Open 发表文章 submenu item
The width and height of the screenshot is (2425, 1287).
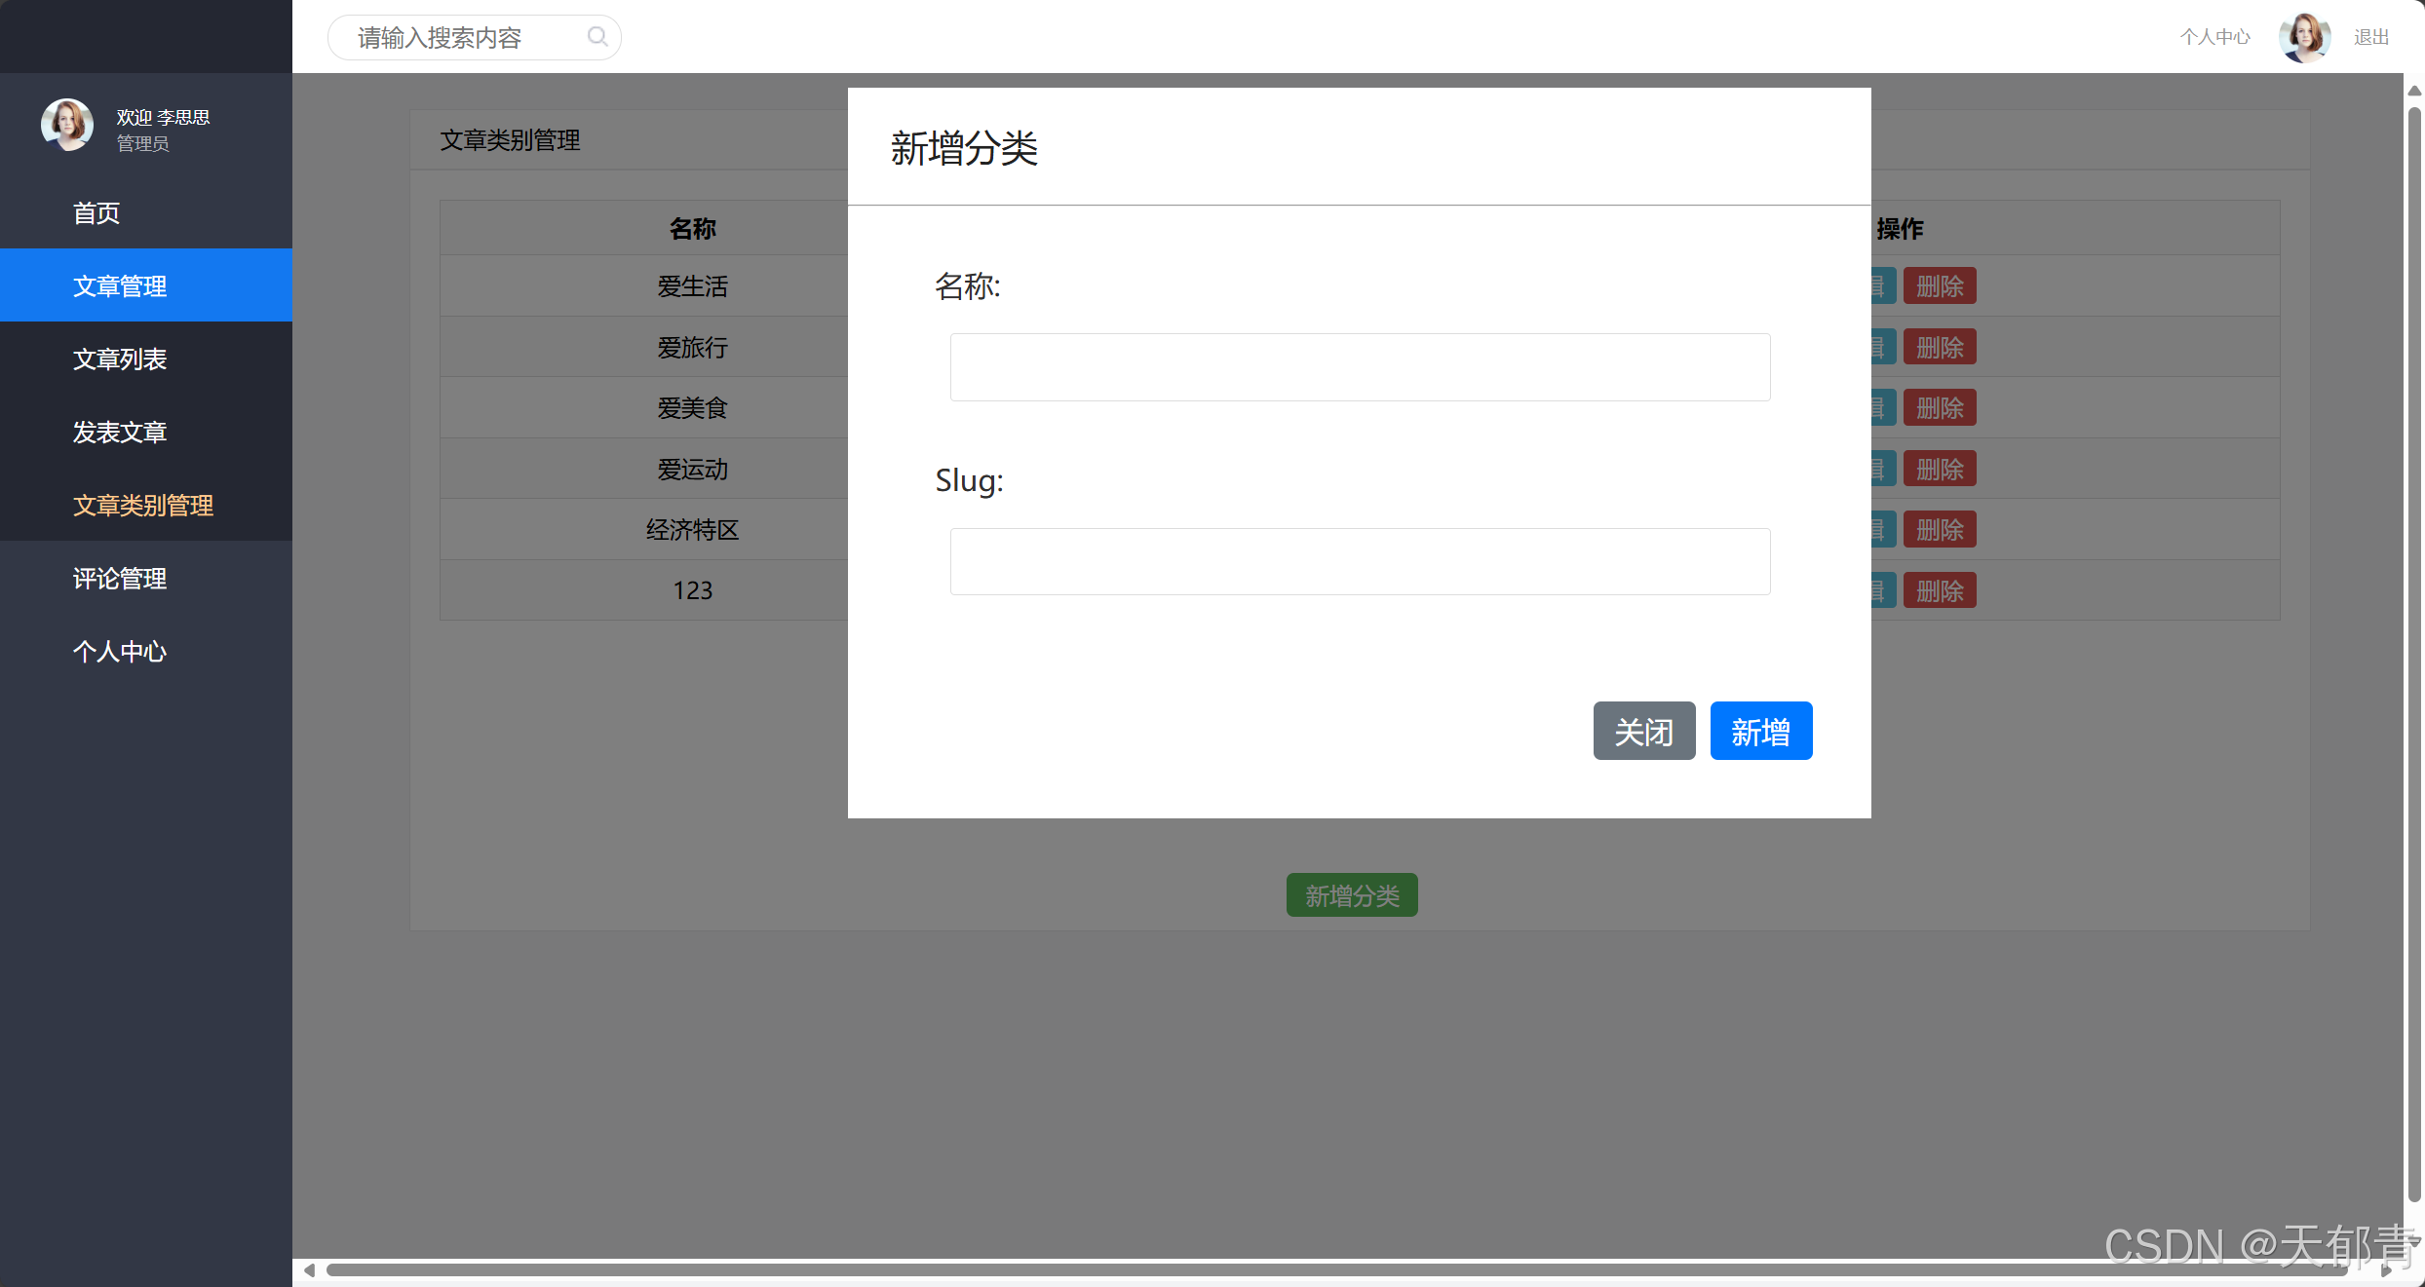[x=120, y=432]
